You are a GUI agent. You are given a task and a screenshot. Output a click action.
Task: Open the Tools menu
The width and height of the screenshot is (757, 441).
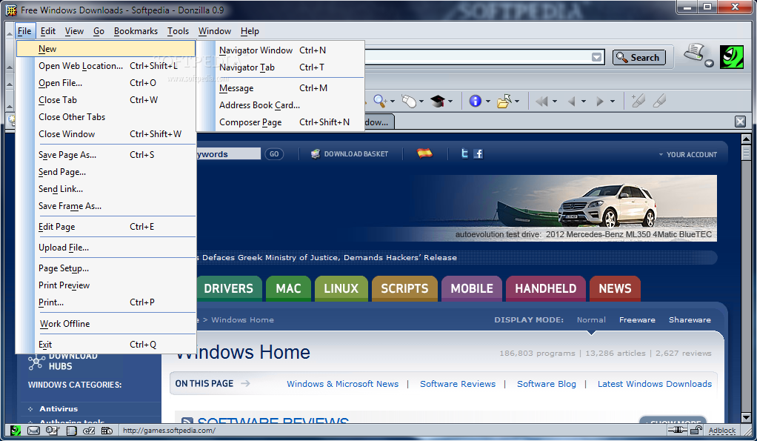tap(178, 31)
